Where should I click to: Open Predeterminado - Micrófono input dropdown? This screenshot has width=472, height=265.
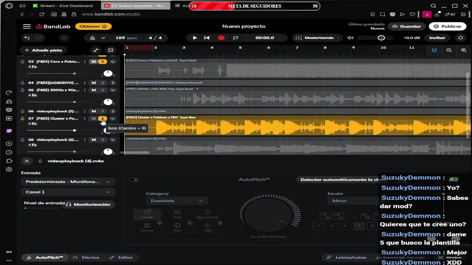pos(68,182)
